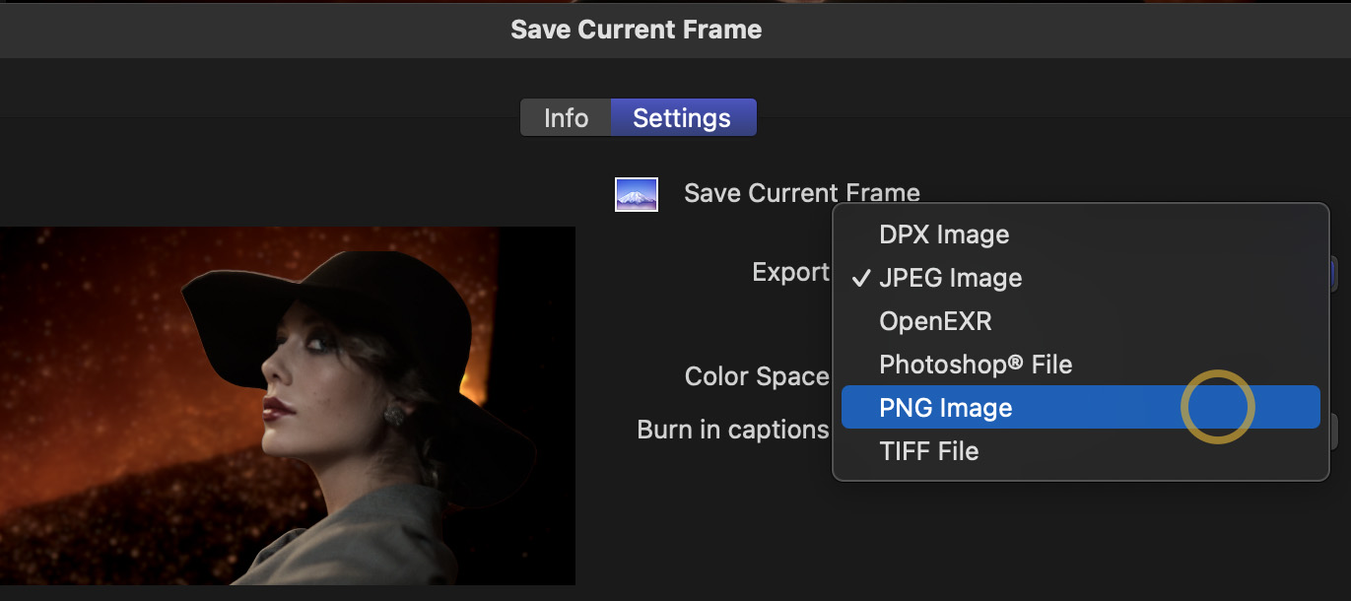The height and width of the screenshot is (601, 1351).
Task: Select JPEG Image format option
Action: 950,278
